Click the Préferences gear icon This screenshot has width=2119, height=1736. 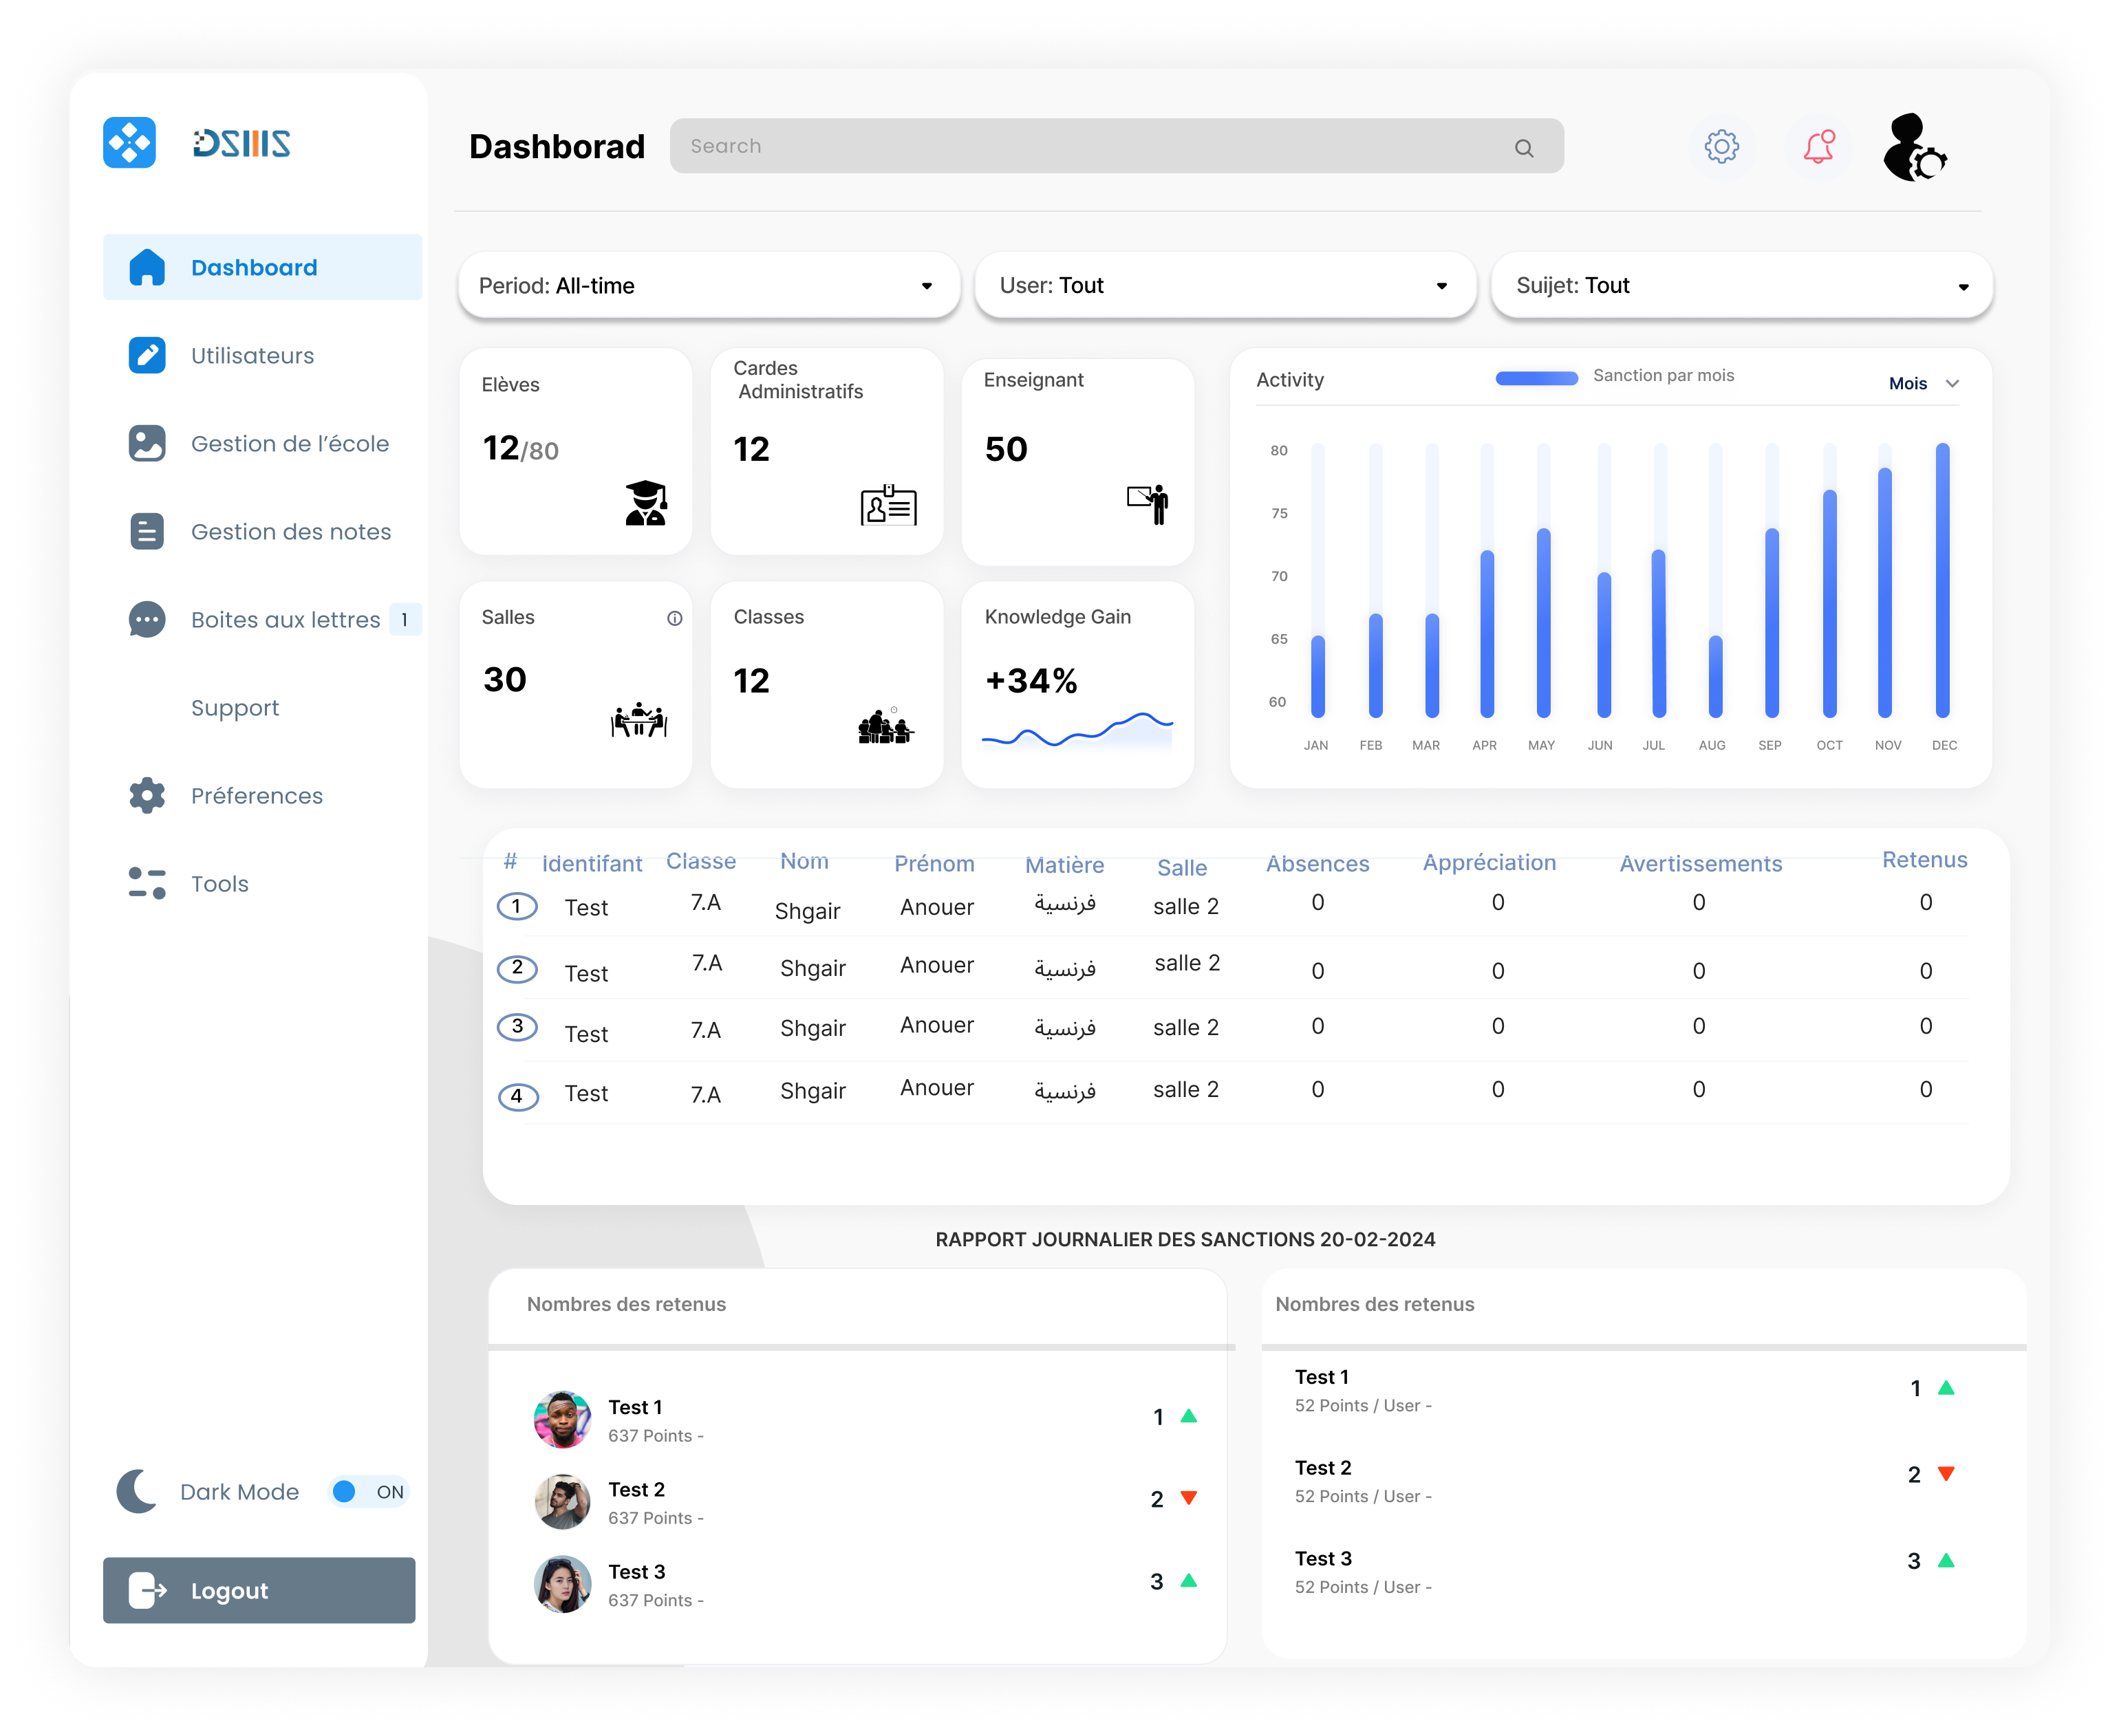pos(147,795)
